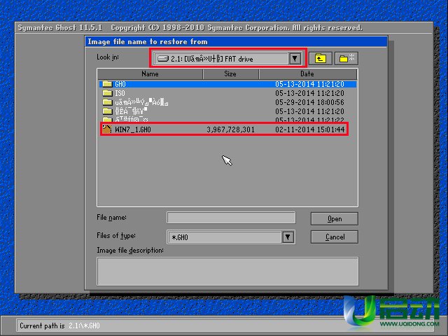The image size is (448, 336).
Task: Create a new folder icon
Action: click(346, 59)
